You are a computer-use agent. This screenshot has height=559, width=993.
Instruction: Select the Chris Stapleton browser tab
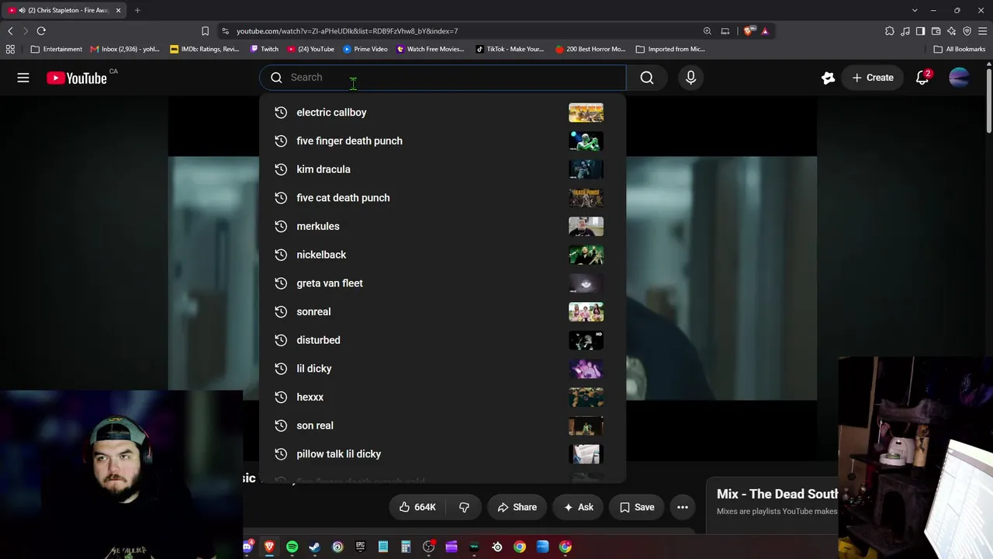(65, 10)
